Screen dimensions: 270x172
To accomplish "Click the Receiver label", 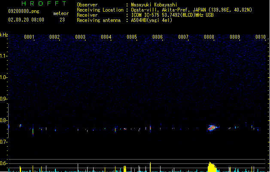I will pos(87,15).
